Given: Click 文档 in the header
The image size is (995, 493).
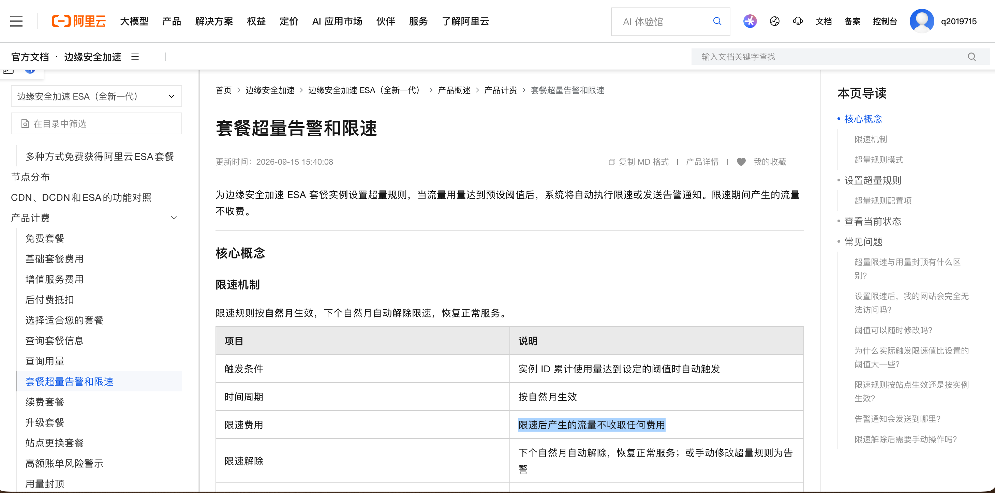Looking at the screenshot, I should [823, 21].
